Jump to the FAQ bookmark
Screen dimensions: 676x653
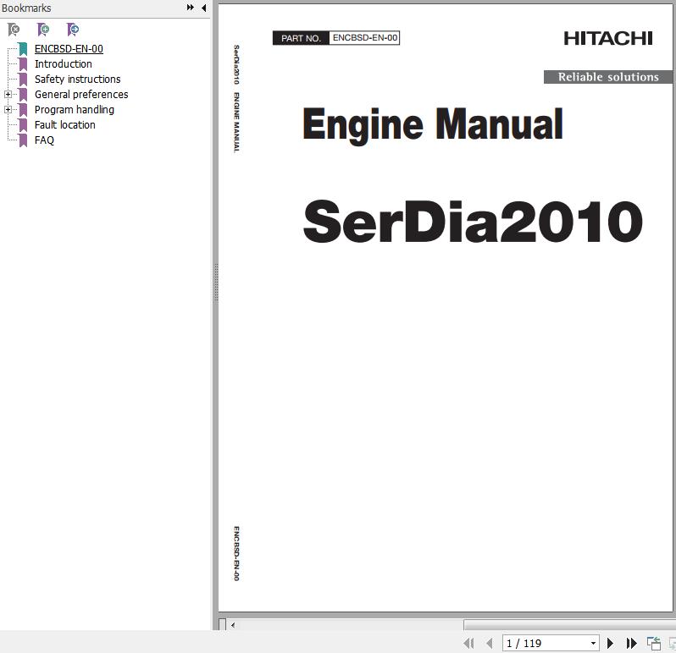tap(44, 140)
